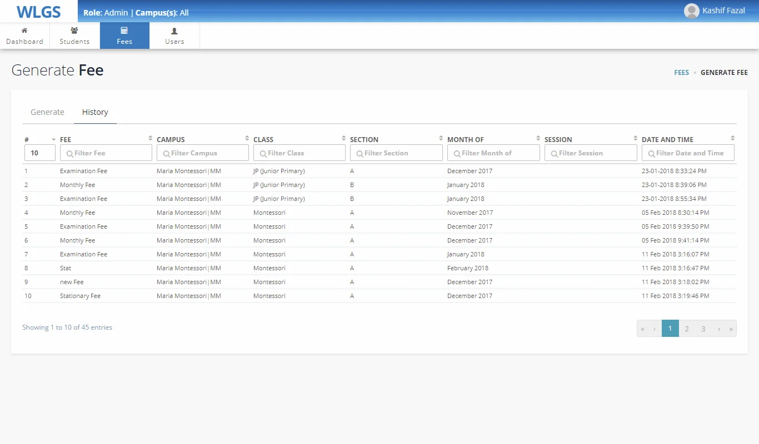Open the Users person icon
Viewport: 759px width, 444px height.
click(174, 31)
